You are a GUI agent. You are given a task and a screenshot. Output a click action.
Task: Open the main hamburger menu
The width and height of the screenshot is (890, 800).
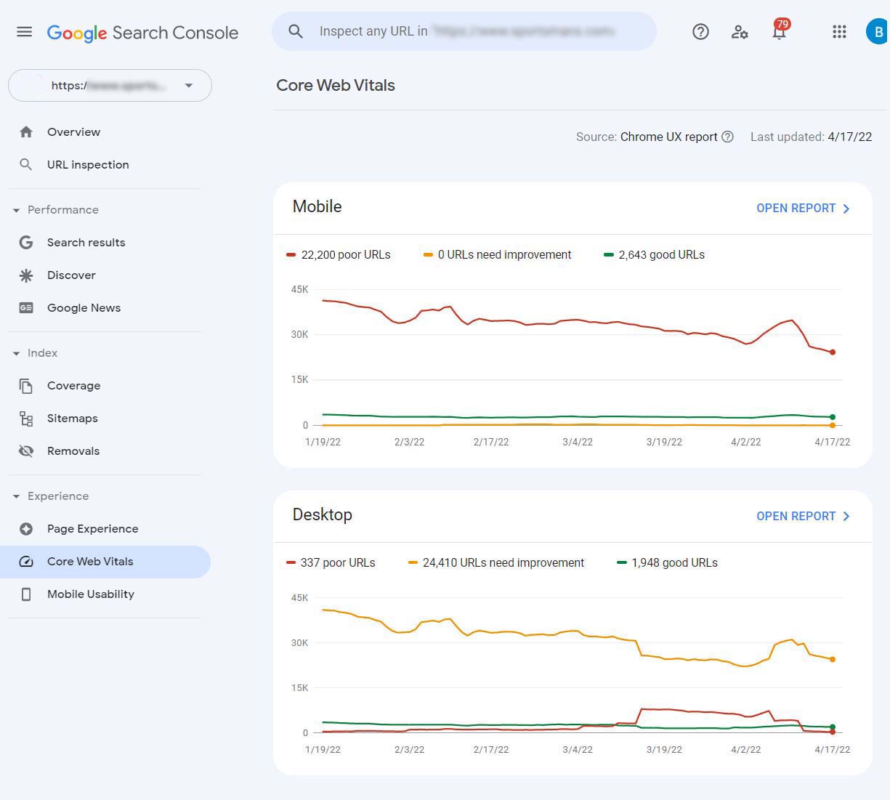pos(25,32)
